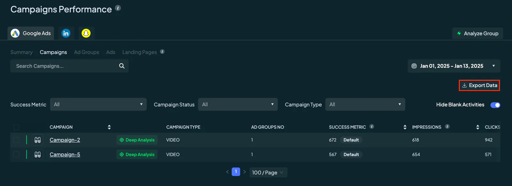Click the Impressions column info icon
Screen dimensions: 512x186
pos(447,127)
